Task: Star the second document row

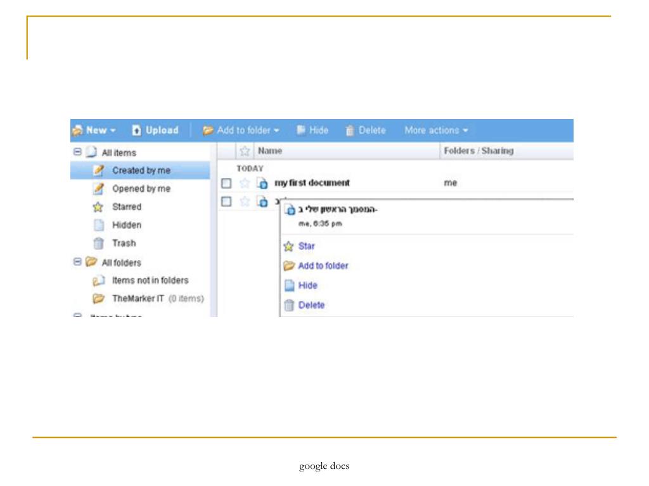Action: pos(245,201)
